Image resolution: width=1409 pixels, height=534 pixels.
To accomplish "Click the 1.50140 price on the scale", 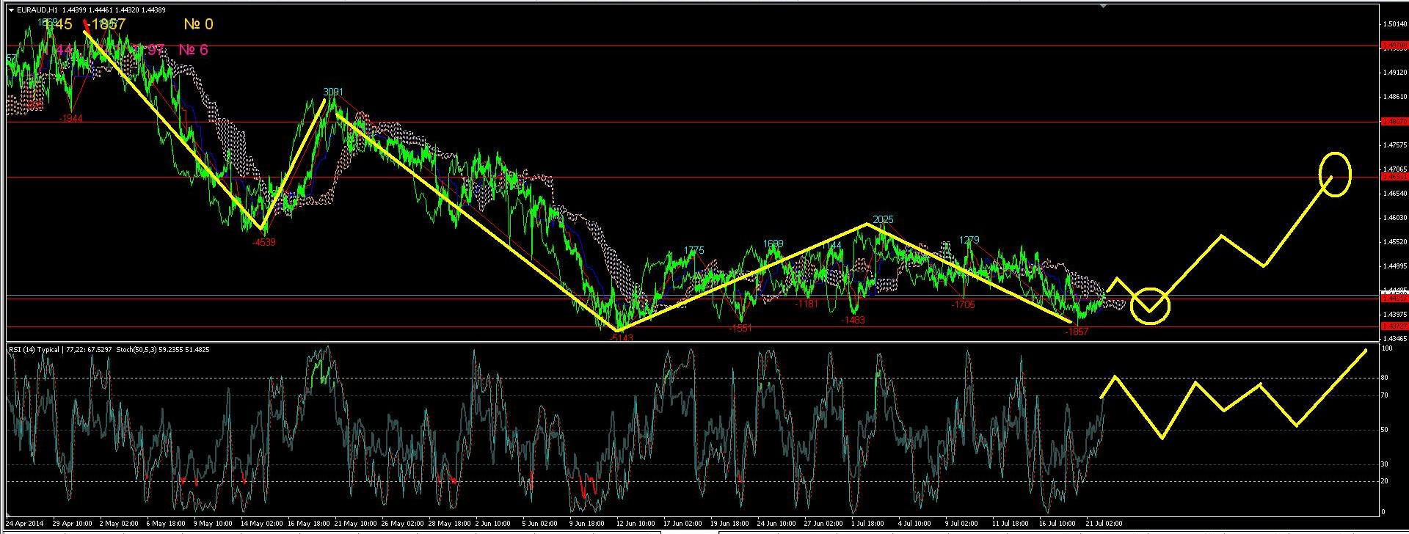I will tap(1394, 24).
